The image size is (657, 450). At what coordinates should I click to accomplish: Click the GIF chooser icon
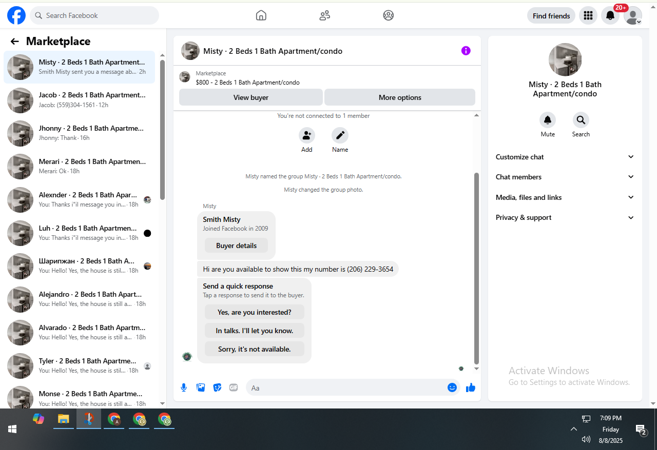(x=234, y=388)
